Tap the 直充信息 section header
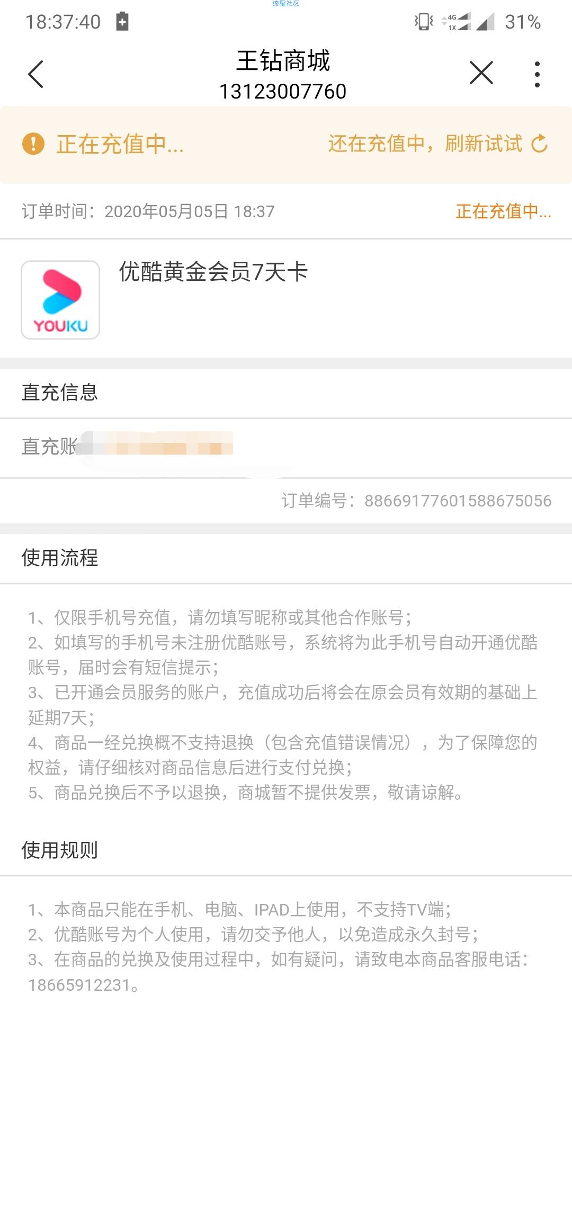Screen dimensions: 572x1208 coord(59,393)
